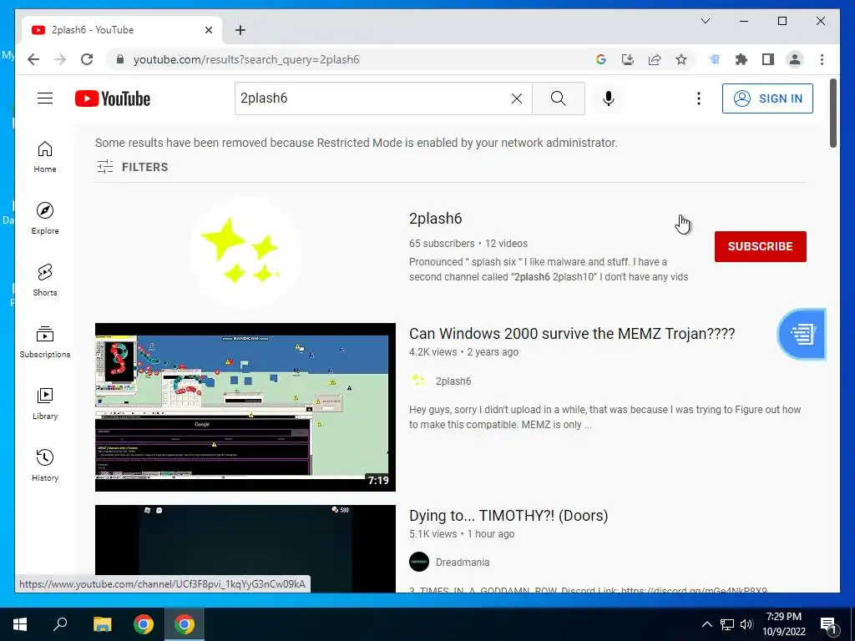This screenshot has height=641, width=855.
Task: Open History in the sidebar
Action: [x=45, y=466]
